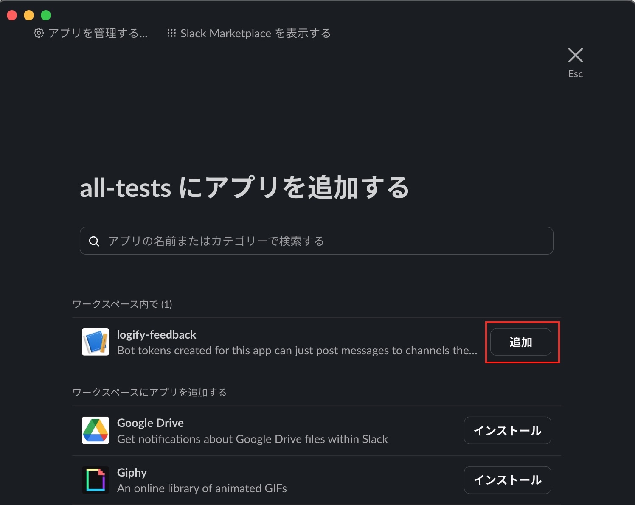The height and width of the screenshot is (505, 635).
Task: Click the Google Drive description text
Action: pos(253,439)
